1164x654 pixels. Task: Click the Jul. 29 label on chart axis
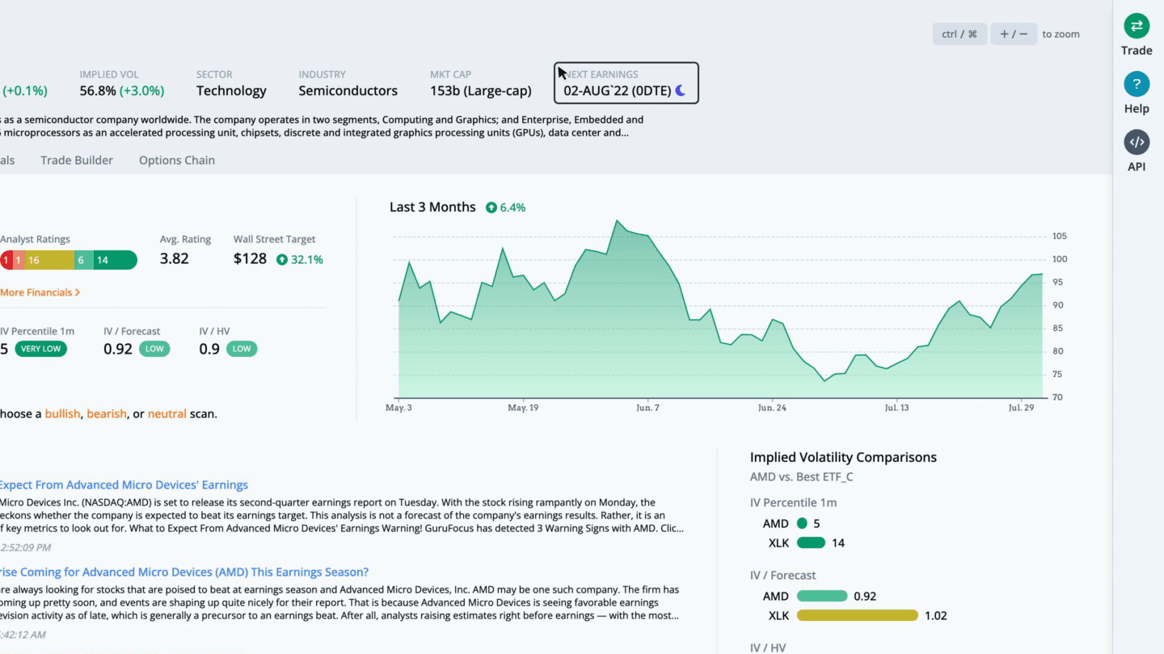(1021, 408)
